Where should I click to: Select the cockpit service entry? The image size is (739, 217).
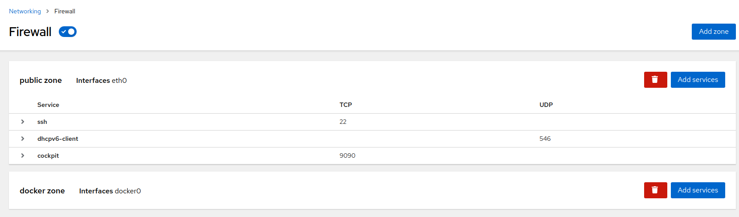pos(48,156)
